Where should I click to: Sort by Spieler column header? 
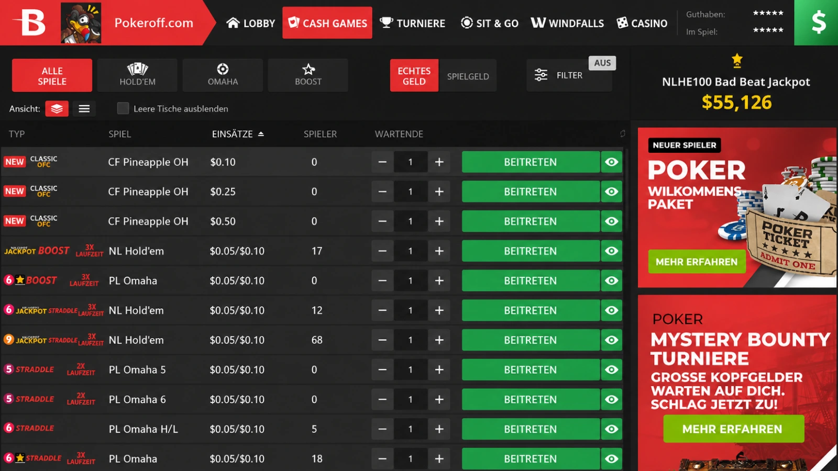320,134
